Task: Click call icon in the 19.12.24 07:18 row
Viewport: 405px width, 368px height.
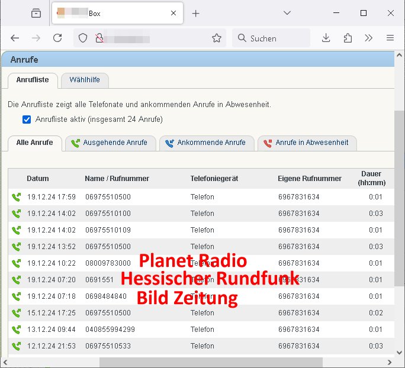Action: tap(16, 296)
